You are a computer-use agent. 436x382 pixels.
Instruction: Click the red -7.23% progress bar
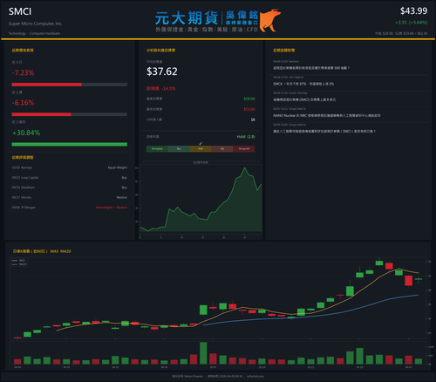pos(46,85)
